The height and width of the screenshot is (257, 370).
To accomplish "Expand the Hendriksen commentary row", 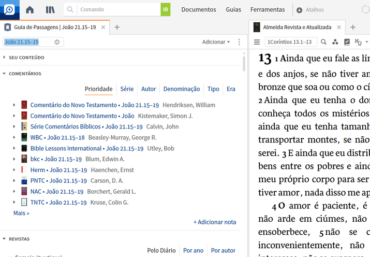I will tap(14, 105).
